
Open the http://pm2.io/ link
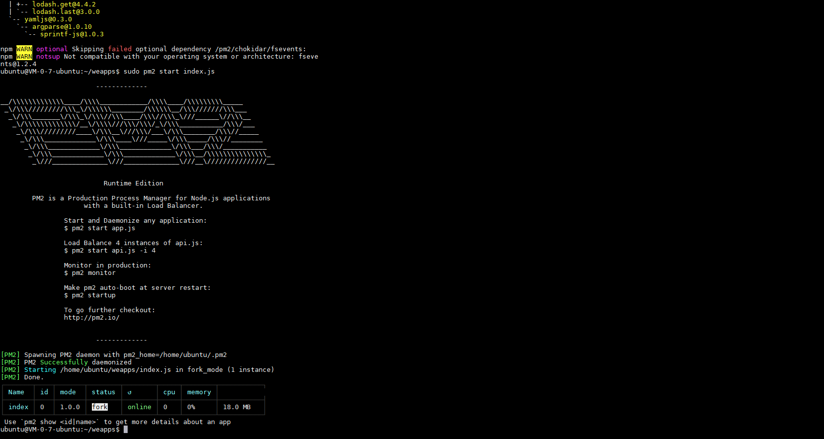(x=91, y=318)
